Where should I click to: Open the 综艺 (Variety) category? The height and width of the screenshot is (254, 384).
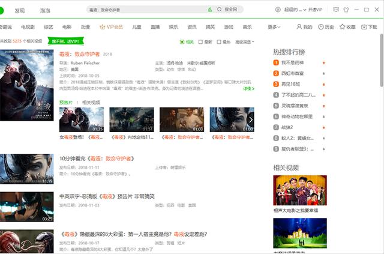pos(48,27)
